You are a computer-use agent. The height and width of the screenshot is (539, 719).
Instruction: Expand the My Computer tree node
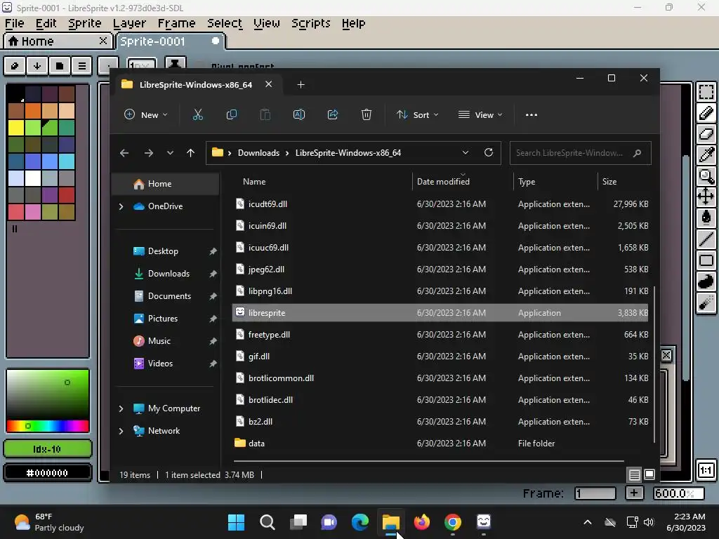click(121, 408)
